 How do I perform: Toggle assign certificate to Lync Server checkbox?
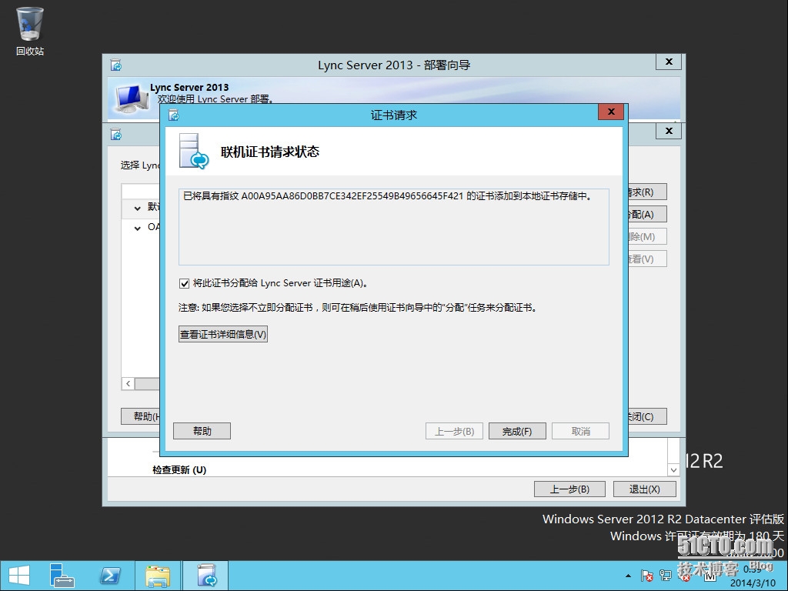[184, 283]
